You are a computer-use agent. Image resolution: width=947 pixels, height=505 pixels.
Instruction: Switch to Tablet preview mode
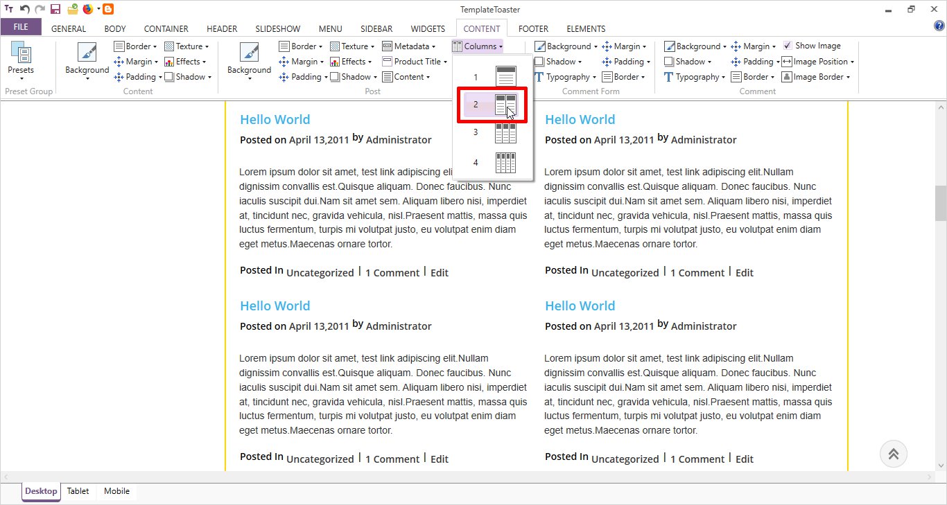[x=78, y=491]
